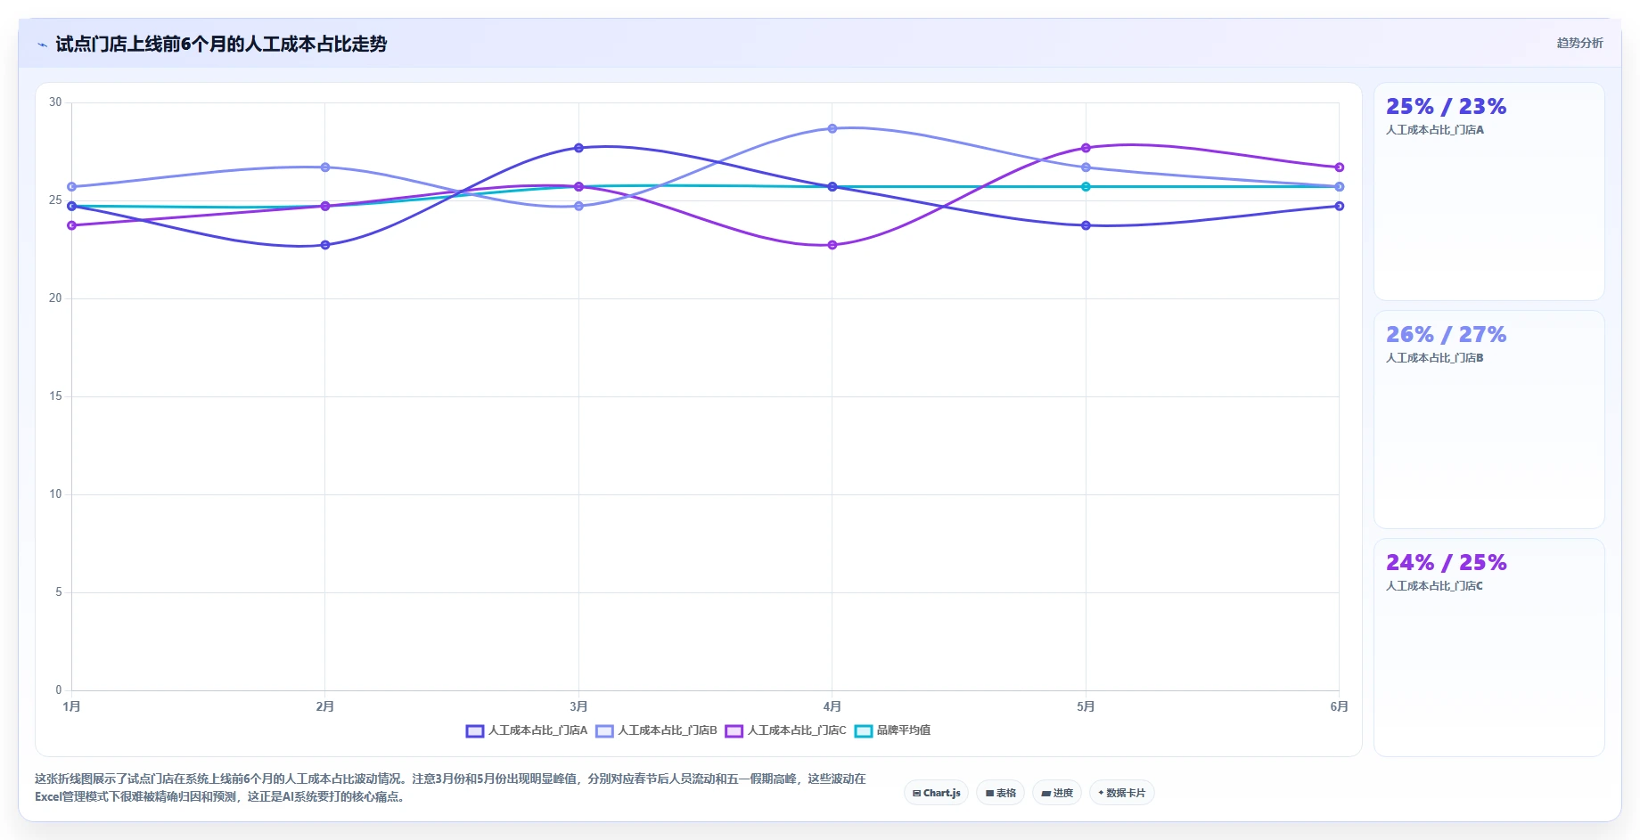
Task: Hide the 品牌平均值 series via legend
Action: 893,730
